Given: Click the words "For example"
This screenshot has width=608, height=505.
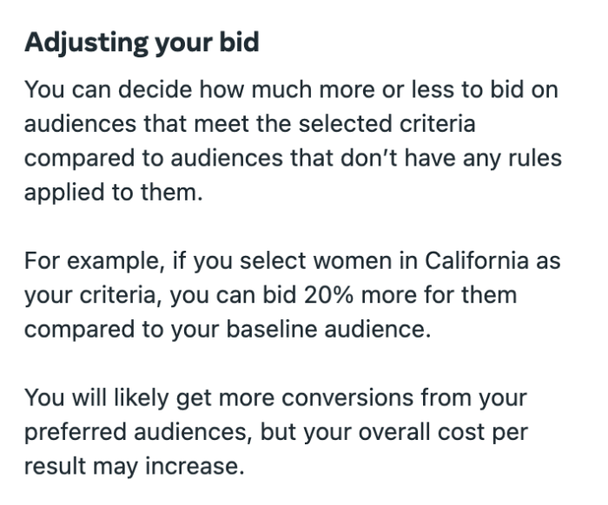Looking at the screenshot, I should click(x=94, y=261).
